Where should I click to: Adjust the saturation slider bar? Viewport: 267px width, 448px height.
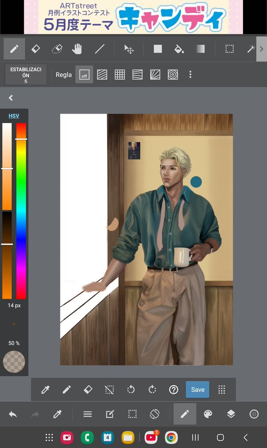pos(7,167)
